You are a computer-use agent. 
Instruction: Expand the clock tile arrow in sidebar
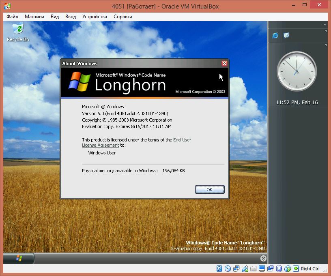(326, 45)
